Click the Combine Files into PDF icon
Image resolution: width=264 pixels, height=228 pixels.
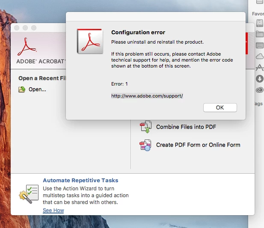coord(145,127)
